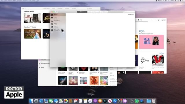Switch to the Loja de Audiolivros tab
Image resolution: width=185 pixels, height=104 pixels.
pyautogui.click(x=103, y=12)
